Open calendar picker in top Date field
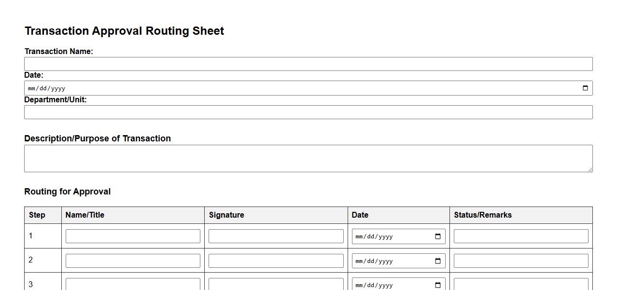The width and height of the screenshot is (617, 290). [585, 88]
